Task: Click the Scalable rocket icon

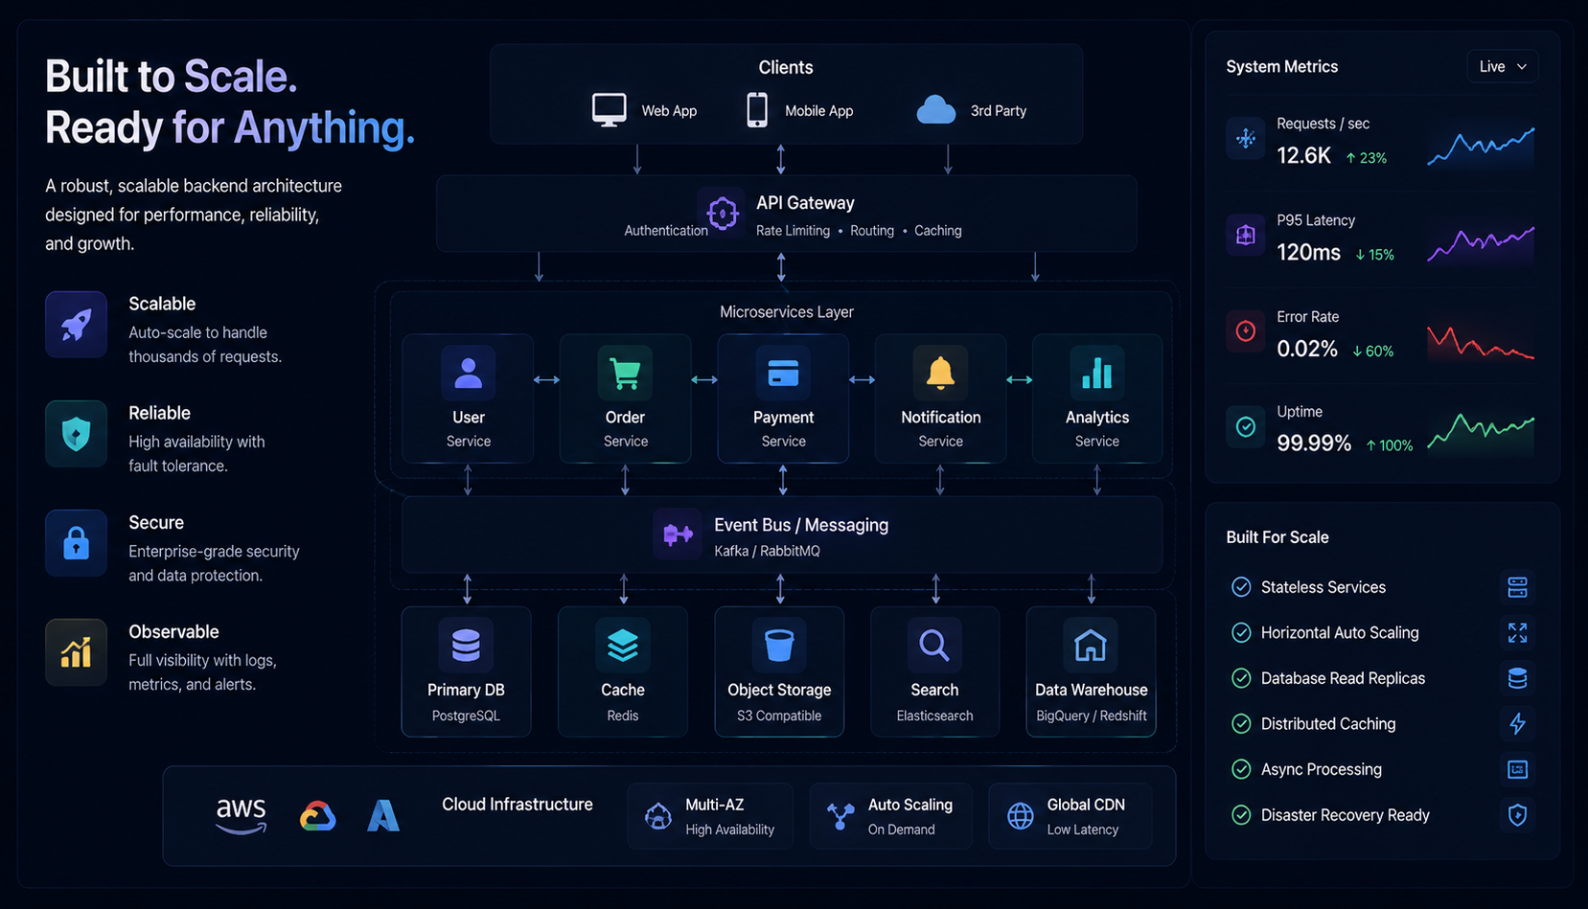Action: pyautogui.click(x=76, y=324)
